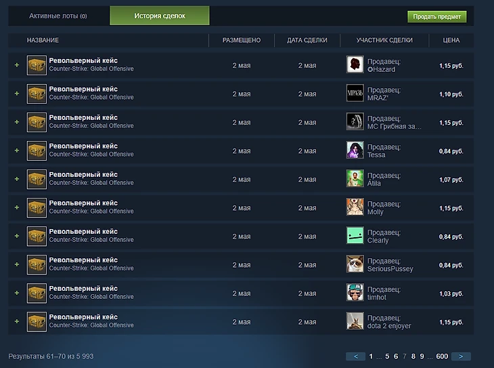View timhot's monkey avatar
494x368 pixels.
click(x=355, y=292)
